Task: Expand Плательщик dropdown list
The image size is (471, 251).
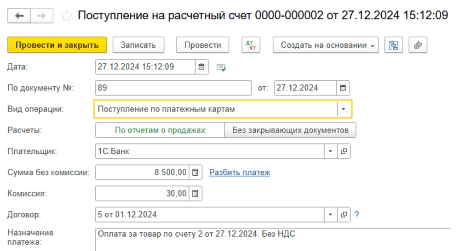Action: click(331, 151)
